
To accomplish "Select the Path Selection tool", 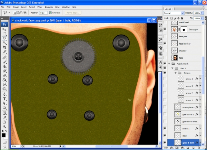I will [x=4, y=103].
